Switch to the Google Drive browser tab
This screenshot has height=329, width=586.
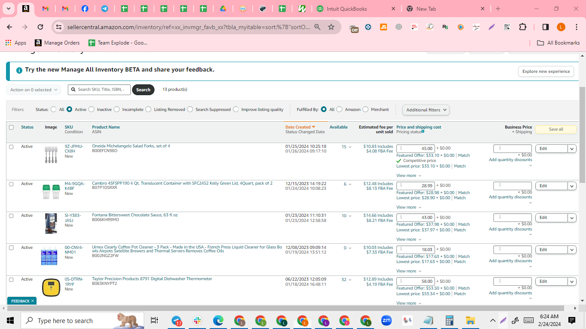click(x=223, y=9)
